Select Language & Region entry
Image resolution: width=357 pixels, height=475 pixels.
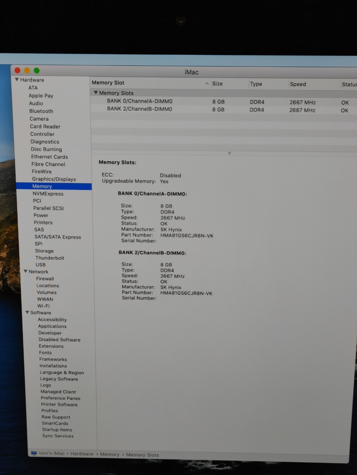62,373
